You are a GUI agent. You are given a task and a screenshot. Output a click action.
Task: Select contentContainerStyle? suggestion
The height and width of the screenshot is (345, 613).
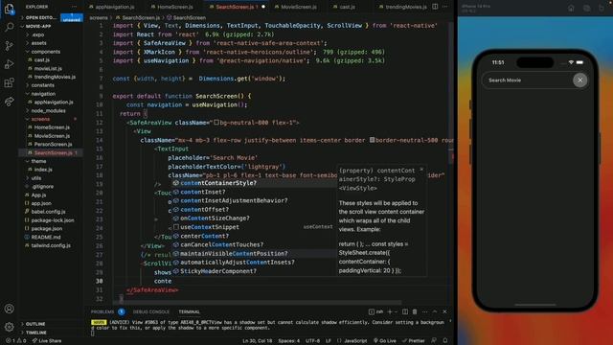point(254,183)
